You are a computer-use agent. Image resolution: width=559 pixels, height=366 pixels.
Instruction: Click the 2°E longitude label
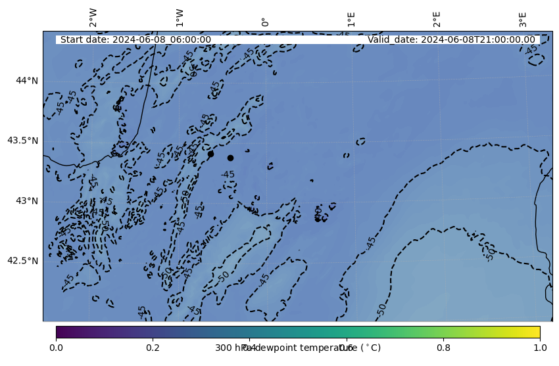point(437,19)
